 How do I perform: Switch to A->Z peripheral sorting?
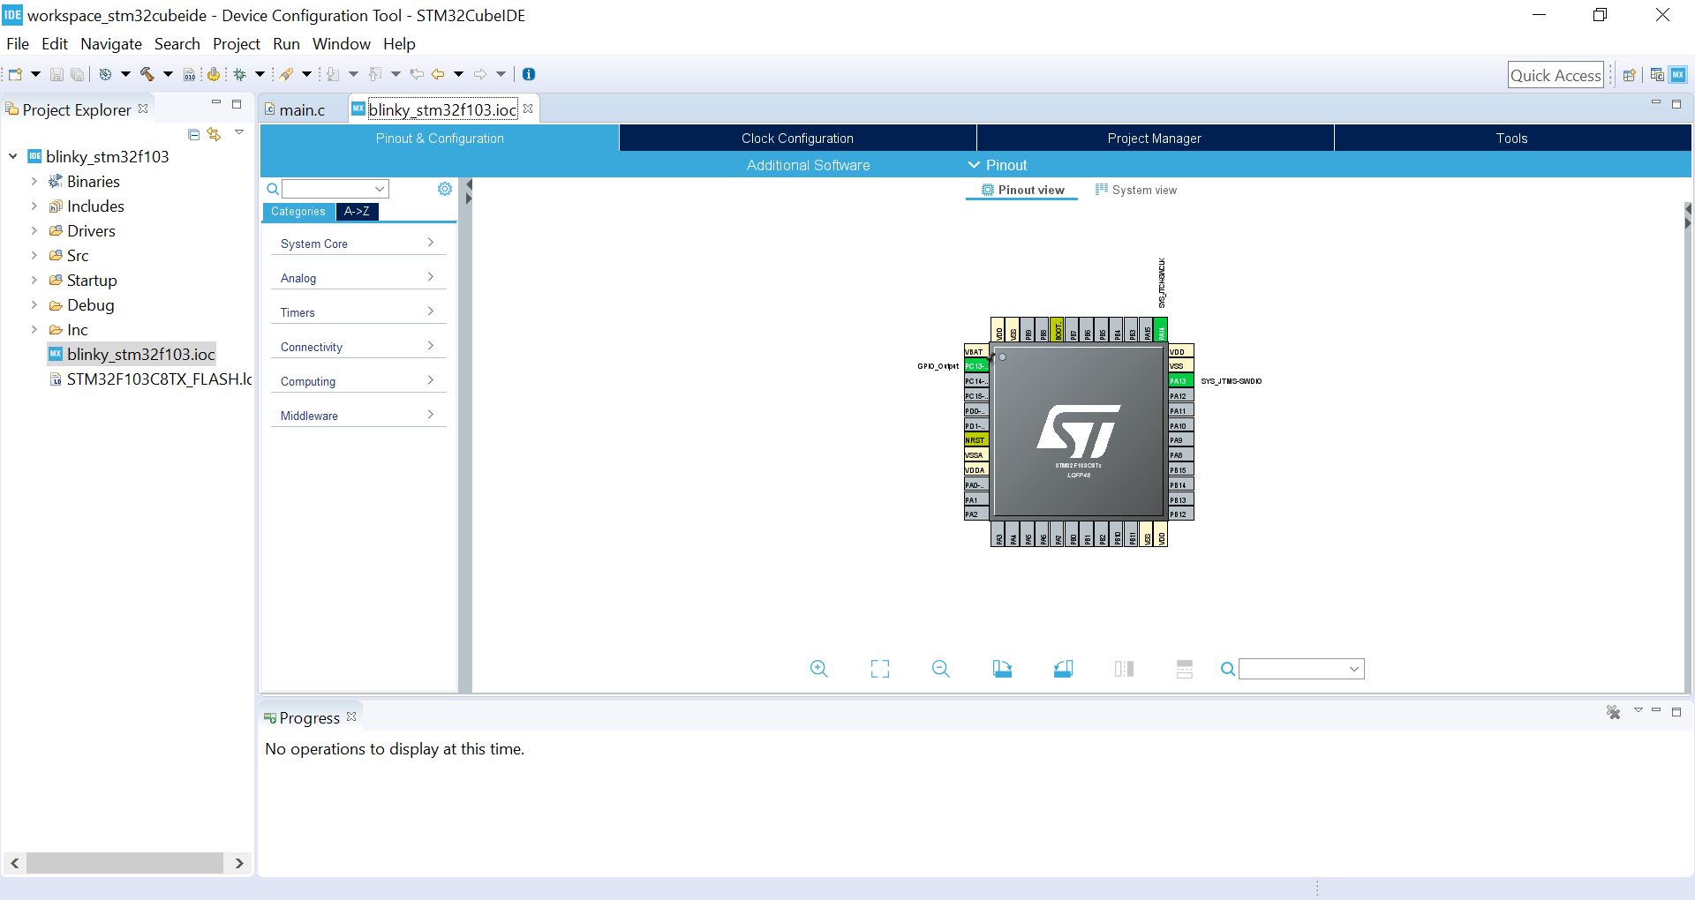[x=357, y=212]
